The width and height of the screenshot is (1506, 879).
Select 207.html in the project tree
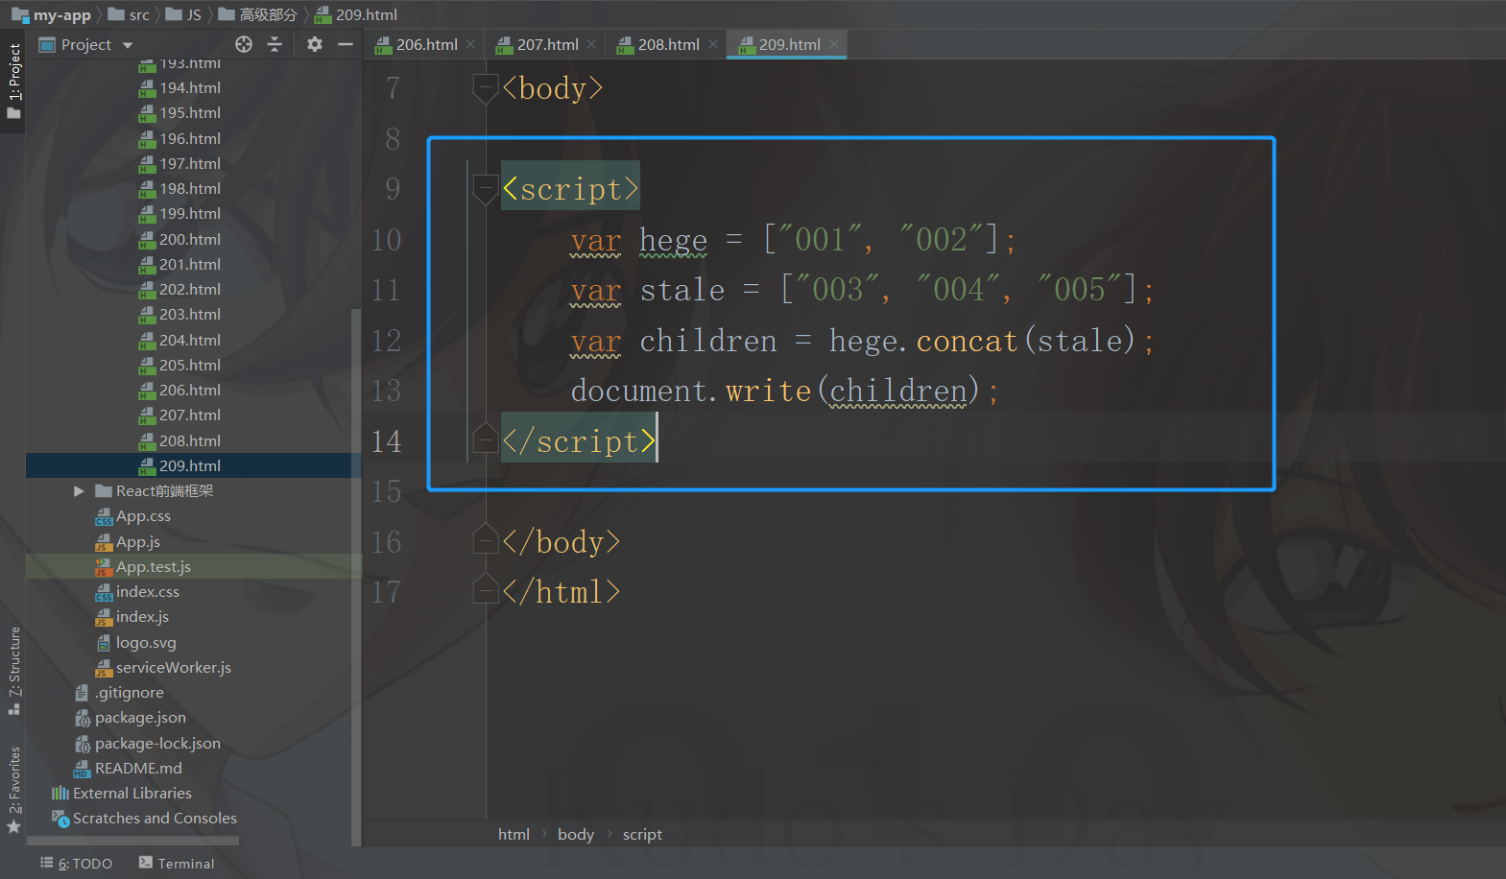(179, 416)
